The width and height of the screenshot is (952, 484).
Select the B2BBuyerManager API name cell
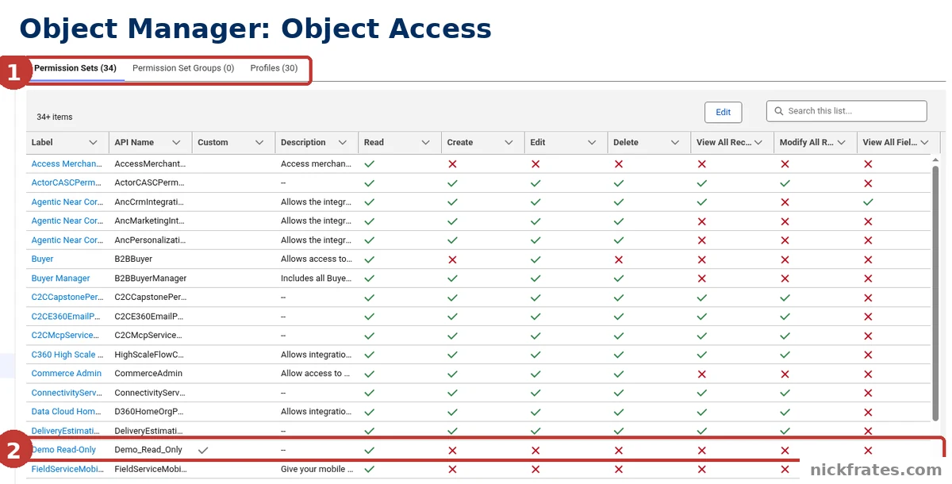point(151,278)
